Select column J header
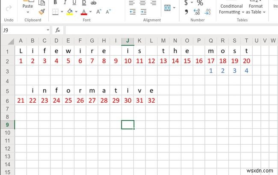 tap(127, 41)
